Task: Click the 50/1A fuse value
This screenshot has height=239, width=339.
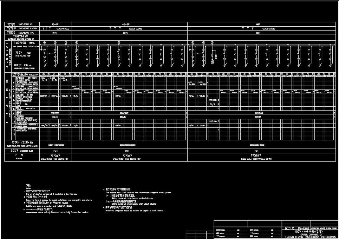Action: click(x=213, y=104)
